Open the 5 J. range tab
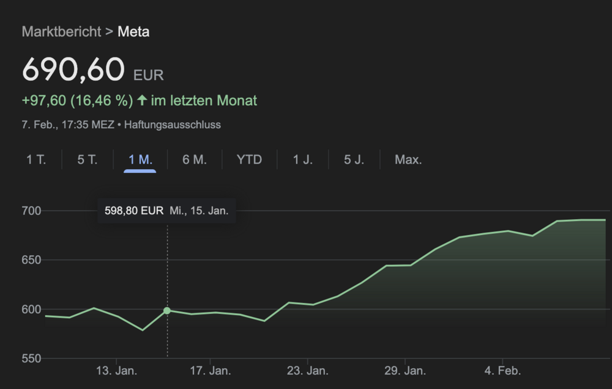This screenshot has width=612, height=389. [x=354, y=160]
